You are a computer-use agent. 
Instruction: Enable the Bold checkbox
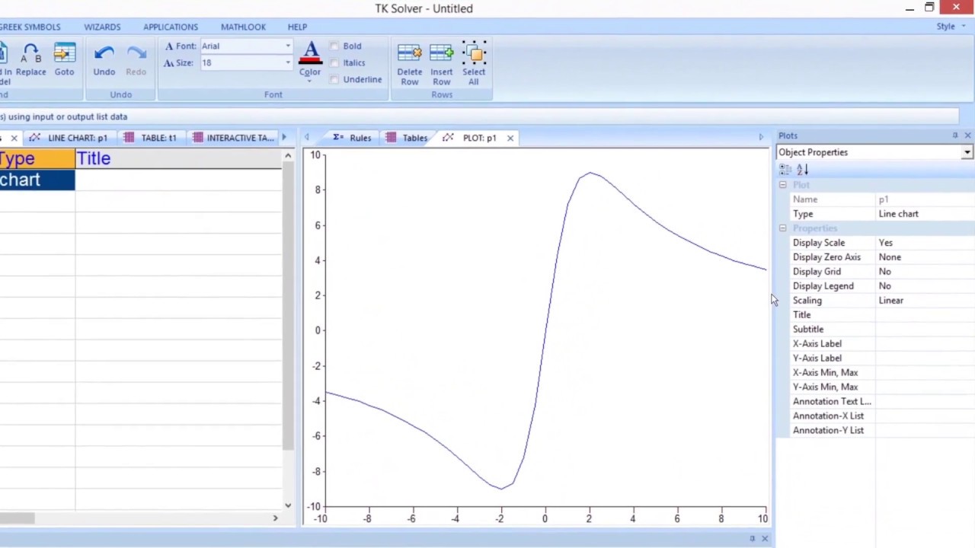tap(334, 46)
